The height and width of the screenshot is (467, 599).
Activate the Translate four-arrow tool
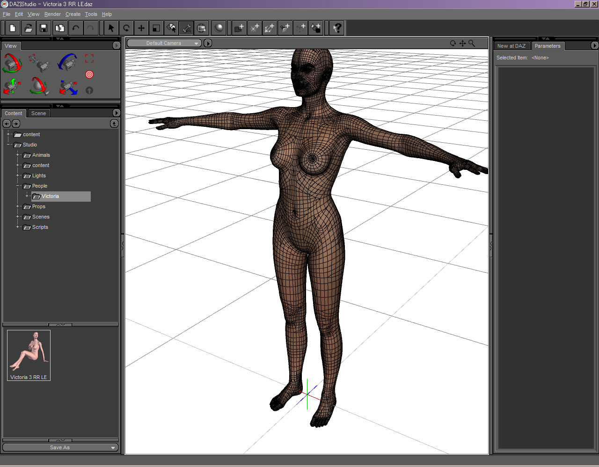pyautogui.click(x=141, y=28)
